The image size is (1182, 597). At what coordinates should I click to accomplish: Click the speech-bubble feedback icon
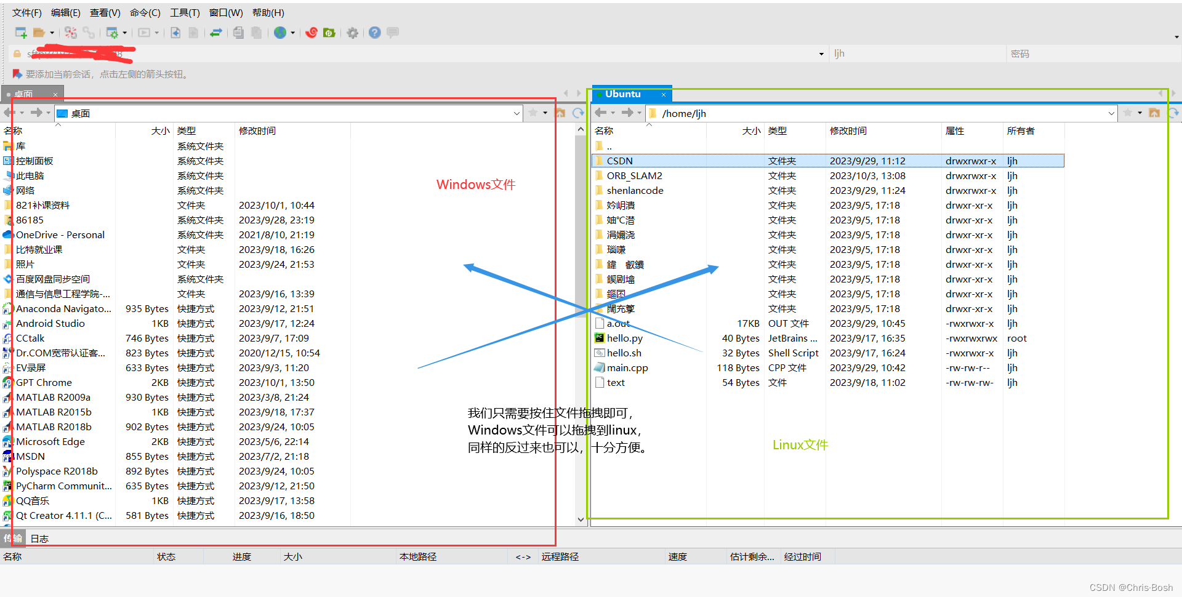pos(393,32)
